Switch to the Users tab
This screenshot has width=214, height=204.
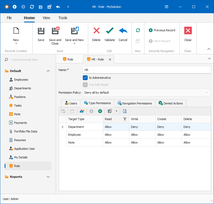[x=71, y=103]
